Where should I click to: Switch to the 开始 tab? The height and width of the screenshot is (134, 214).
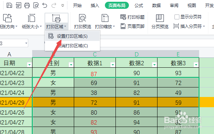[x=77, y=5]
